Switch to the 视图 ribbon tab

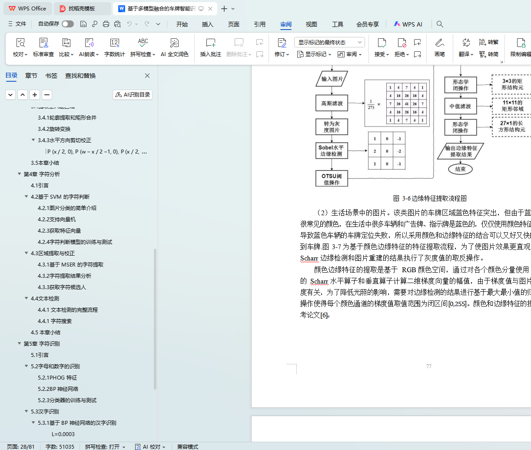311,24
